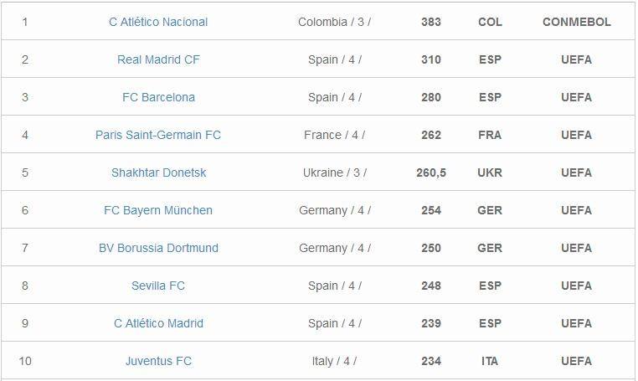
Task: Select the 383 points value
Action: (x=431, y=22)
